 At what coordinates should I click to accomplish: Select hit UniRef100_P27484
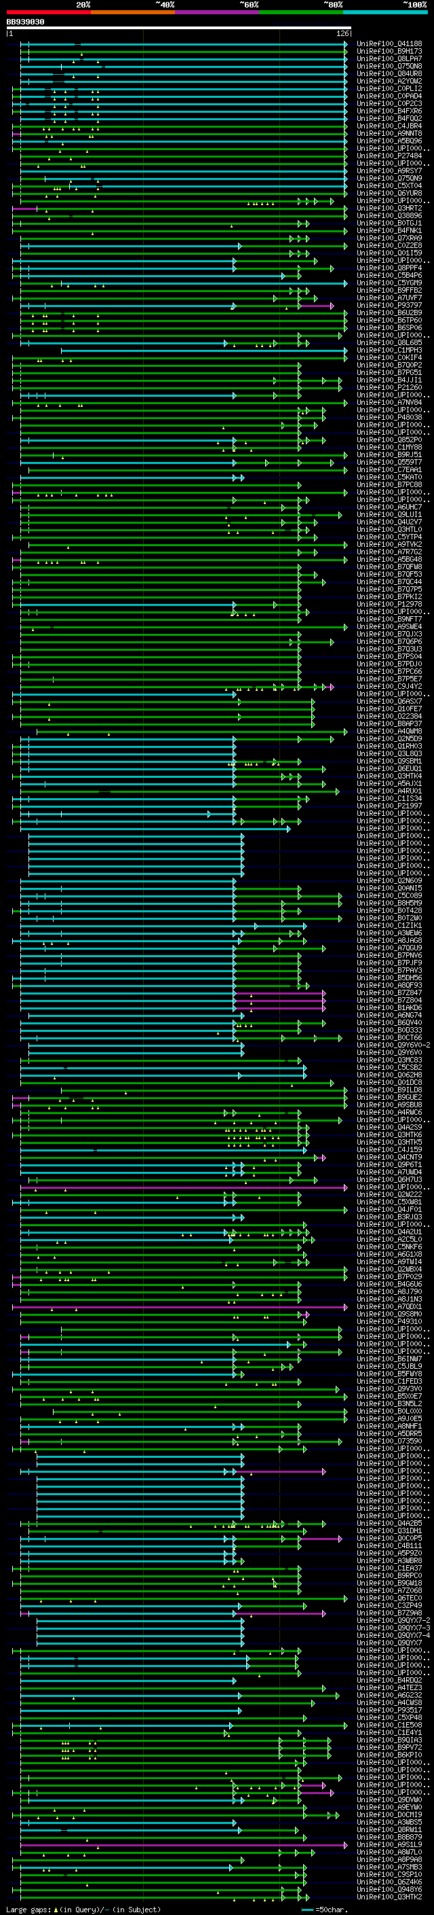(389, 156)
